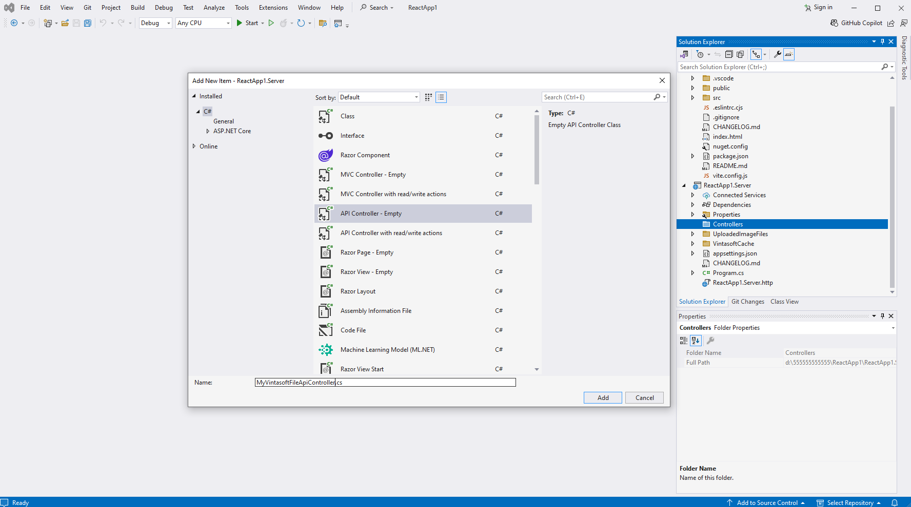Expand the Online templates node

(194, 146)
